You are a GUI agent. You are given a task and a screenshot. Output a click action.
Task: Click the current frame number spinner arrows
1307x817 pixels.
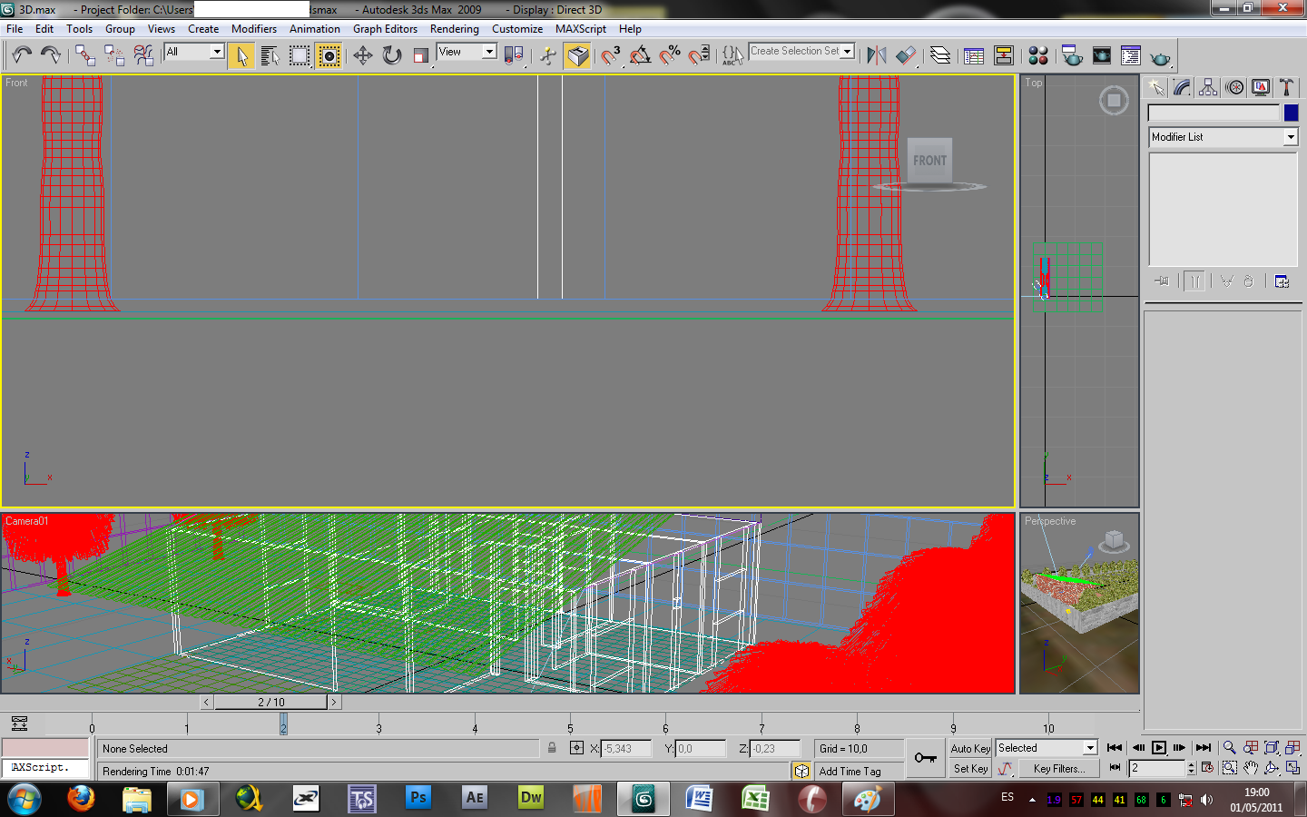1192,768
